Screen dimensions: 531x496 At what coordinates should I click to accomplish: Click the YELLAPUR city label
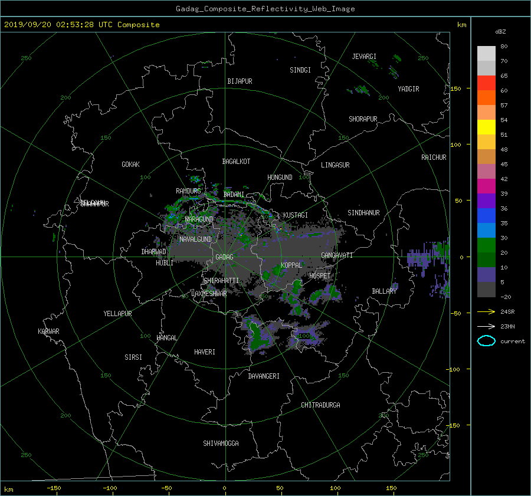pos(117,314)
